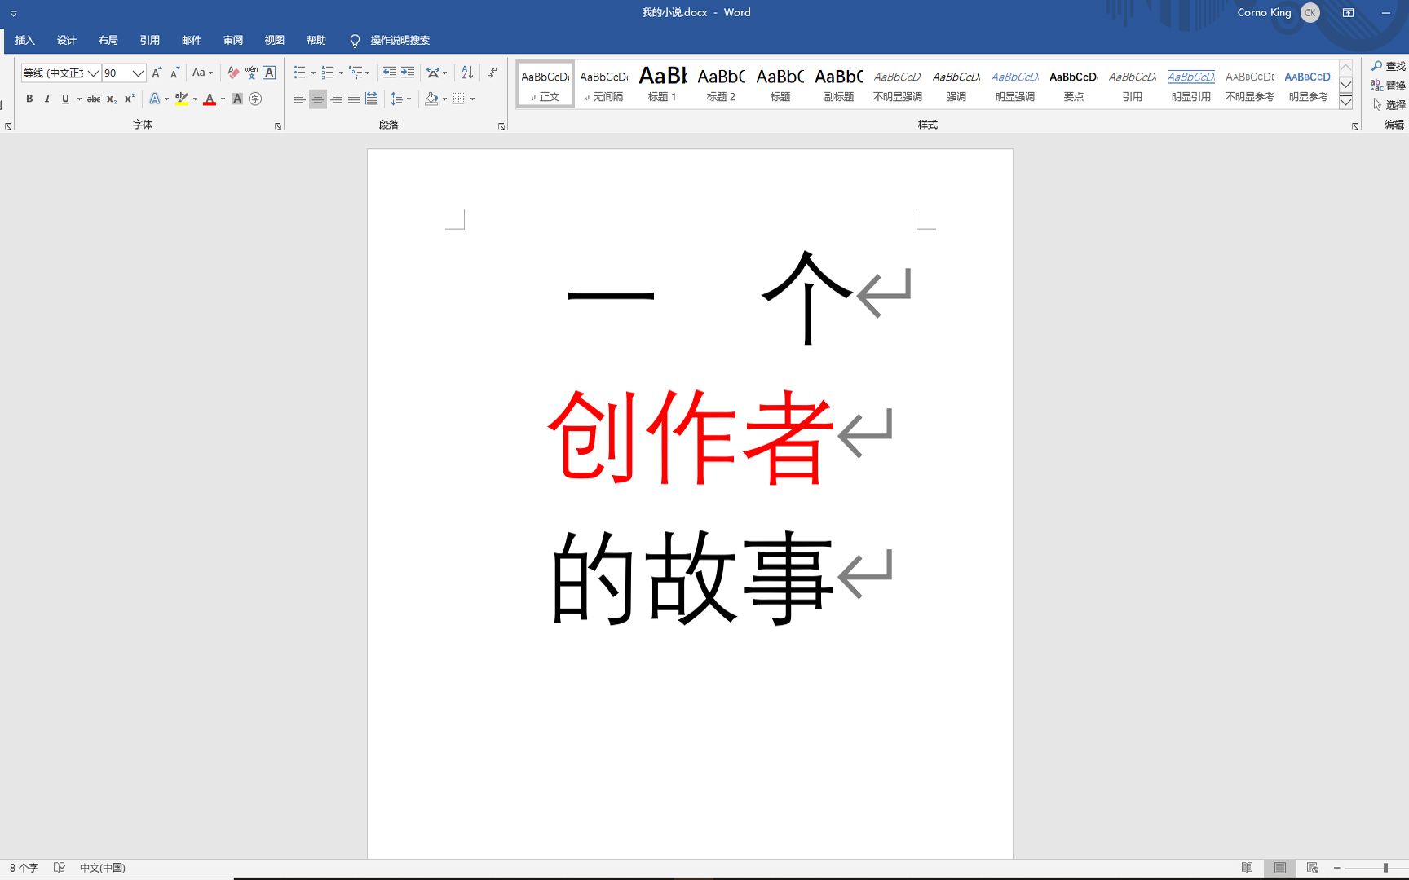Toggle superscript formatting
This screenshot has width=1409, height=880.
(x=130, y=99)
